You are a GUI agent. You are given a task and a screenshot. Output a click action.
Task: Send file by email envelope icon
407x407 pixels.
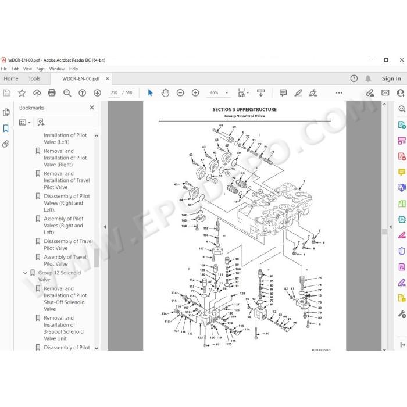(385, 92)
